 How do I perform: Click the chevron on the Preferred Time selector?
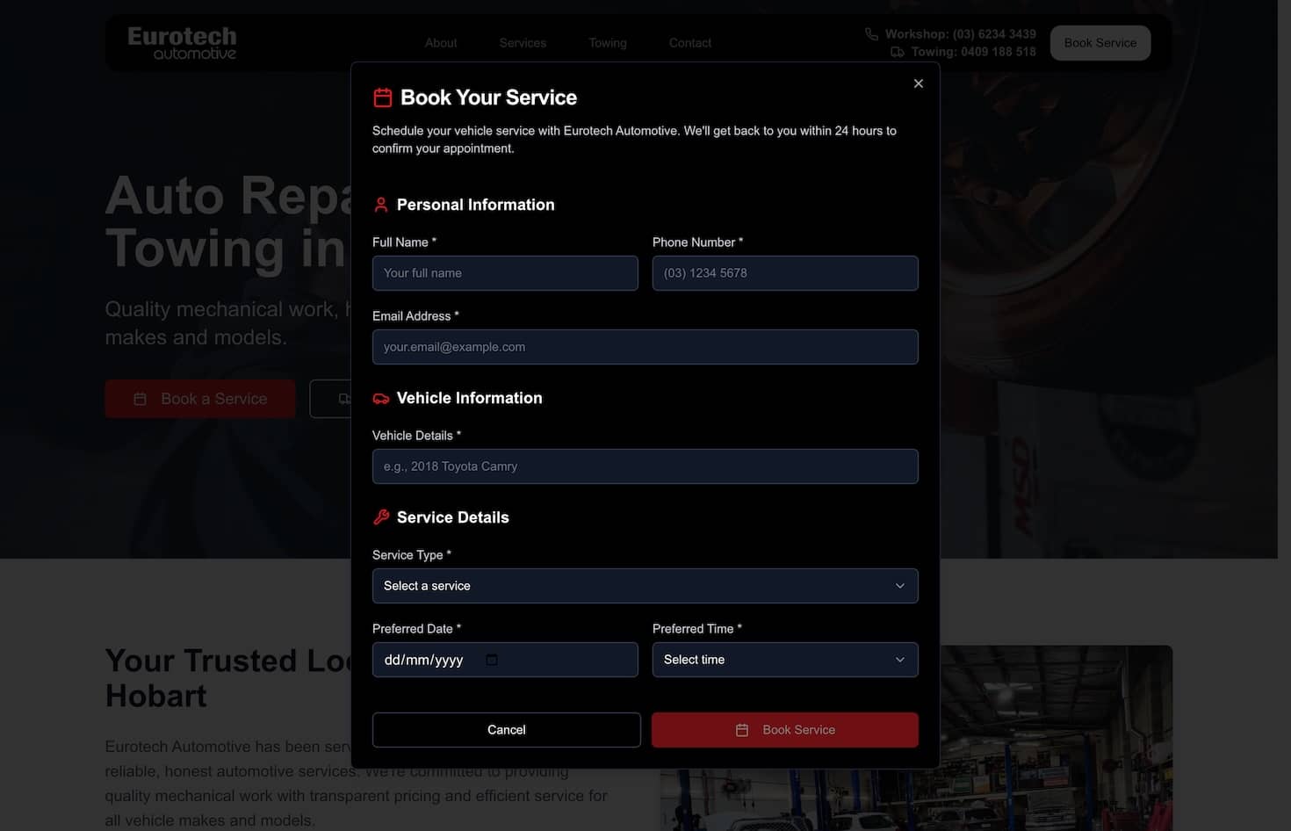tap(899, 660)
